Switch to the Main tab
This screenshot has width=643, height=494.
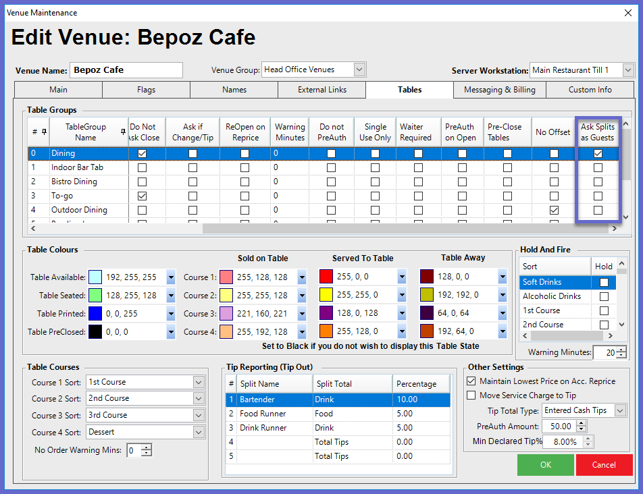coord(58,90)
